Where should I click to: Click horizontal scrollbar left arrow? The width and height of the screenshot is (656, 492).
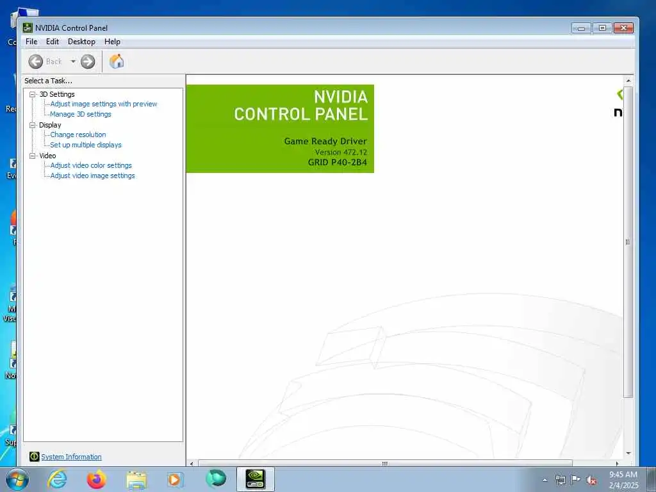pos(192,463)
